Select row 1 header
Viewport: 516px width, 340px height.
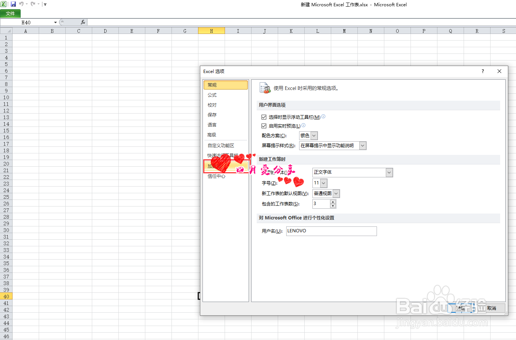[6, 38]
